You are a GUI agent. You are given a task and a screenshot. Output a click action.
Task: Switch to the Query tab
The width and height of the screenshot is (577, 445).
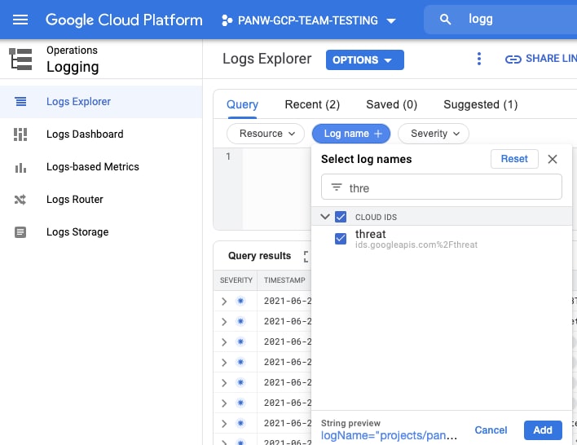[242, 104]
